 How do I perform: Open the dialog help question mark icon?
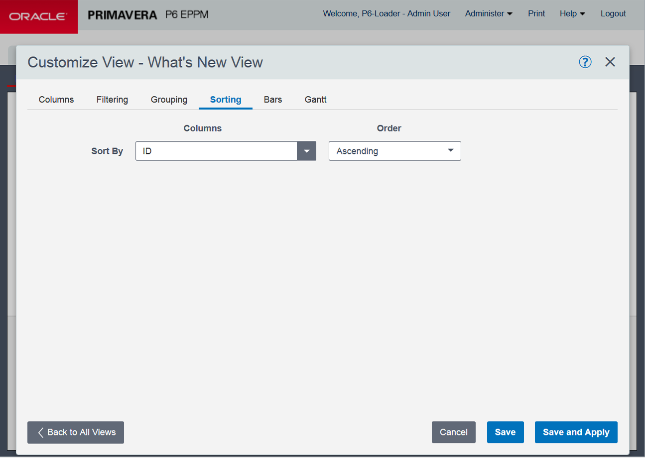tap(585, 62)
